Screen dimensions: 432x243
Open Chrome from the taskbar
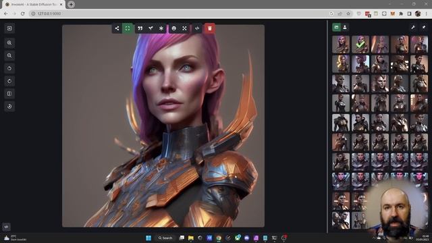coord(219,238)
